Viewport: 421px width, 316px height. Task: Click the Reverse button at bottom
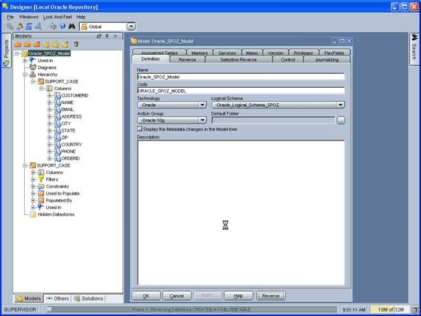tap(271, 296)
